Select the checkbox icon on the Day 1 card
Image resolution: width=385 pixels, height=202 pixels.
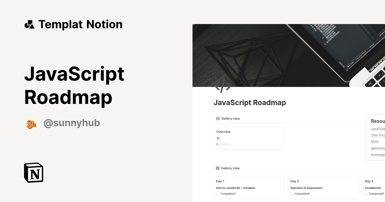click(x=218, y=194)
